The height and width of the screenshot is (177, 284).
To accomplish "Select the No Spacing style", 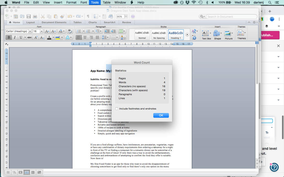I will [159, 35].
